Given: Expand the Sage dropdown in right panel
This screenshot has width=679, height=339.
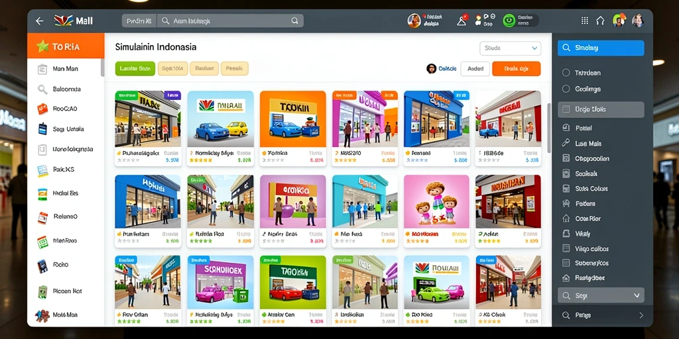Looking at the screenshot, I should tap(601, 296).
